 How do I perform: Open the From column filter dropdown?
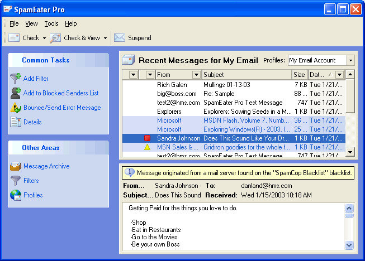tap(196, 75)
